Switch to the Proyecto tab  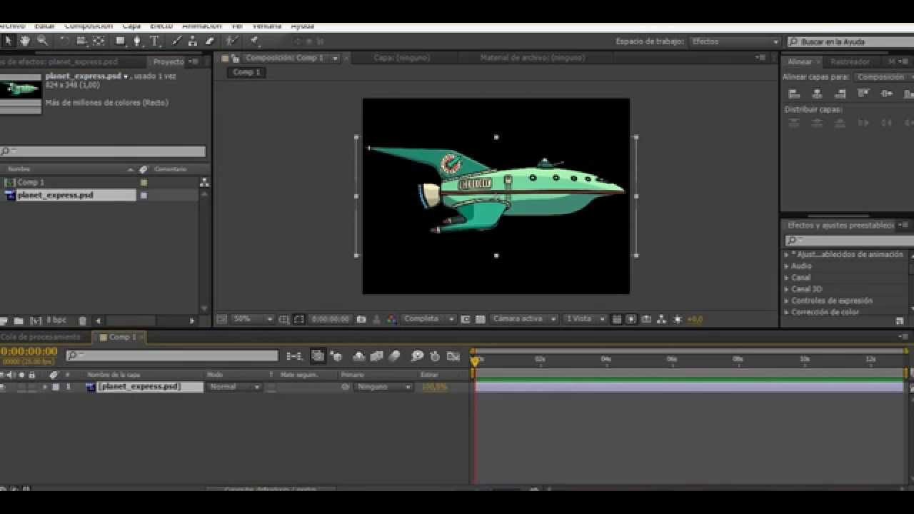point(169,62)
